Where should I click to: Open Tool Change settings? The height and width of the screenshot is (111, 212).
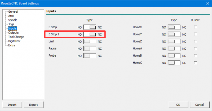16,37
